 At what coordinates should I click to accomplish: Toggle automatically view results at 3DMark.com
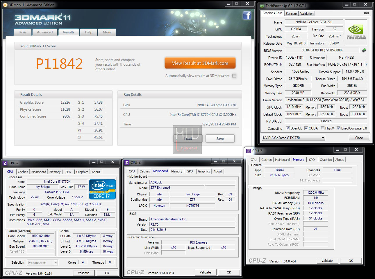tap(234, 76)
